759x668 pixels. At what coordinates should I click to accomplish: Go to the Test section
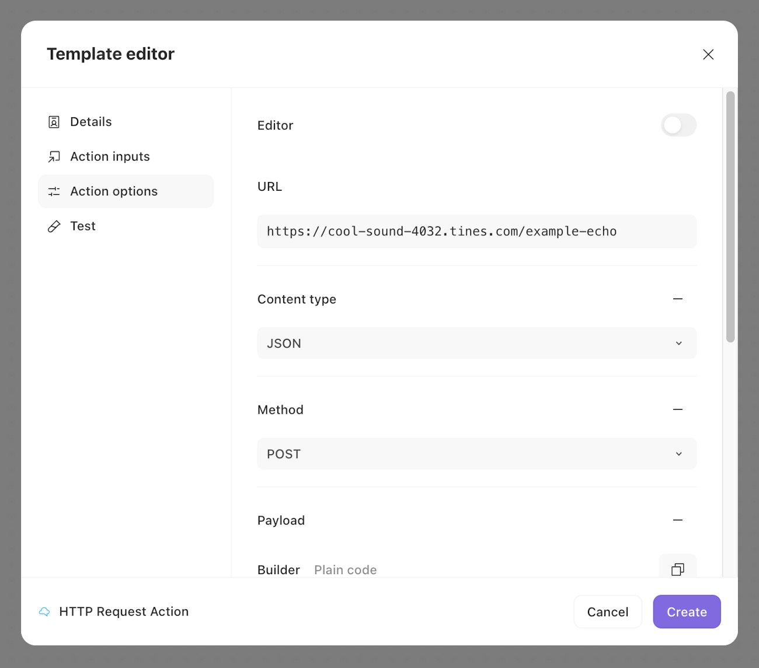coord(83,226)
